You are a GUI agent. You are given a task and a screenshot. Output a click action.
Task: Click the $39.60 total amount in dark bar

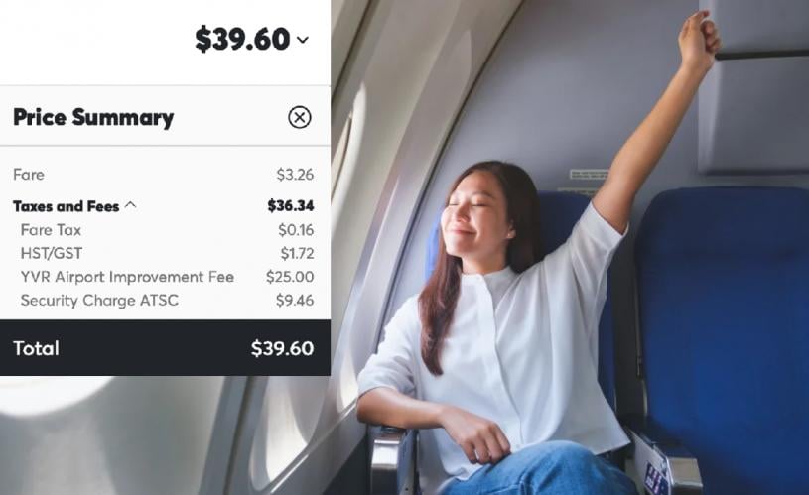[282, 348]
